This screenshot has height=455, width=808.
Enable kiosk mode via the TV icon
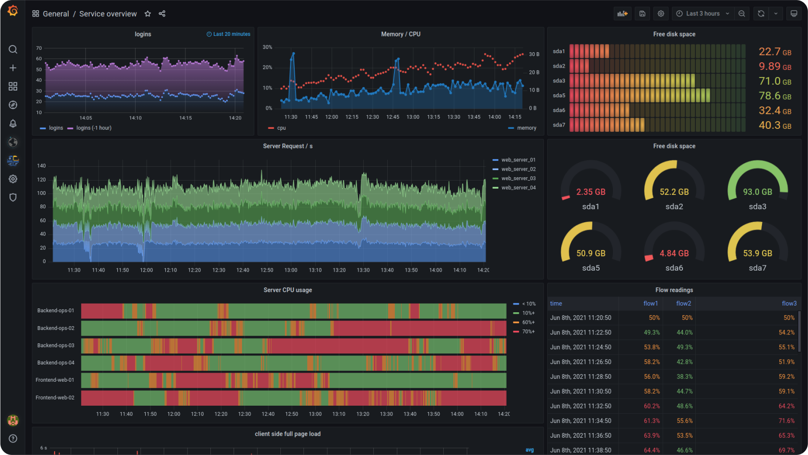pos(794,13)
